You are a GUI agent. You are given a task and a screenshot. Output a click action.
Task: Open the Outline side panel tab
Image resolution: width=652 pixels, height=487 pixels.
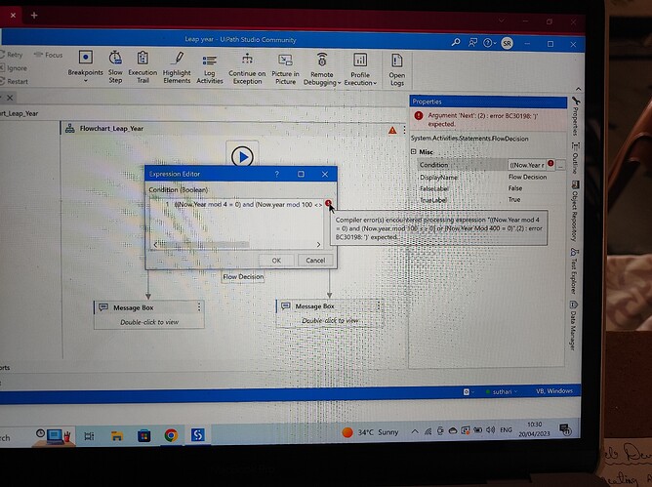(x=575, y=158)
